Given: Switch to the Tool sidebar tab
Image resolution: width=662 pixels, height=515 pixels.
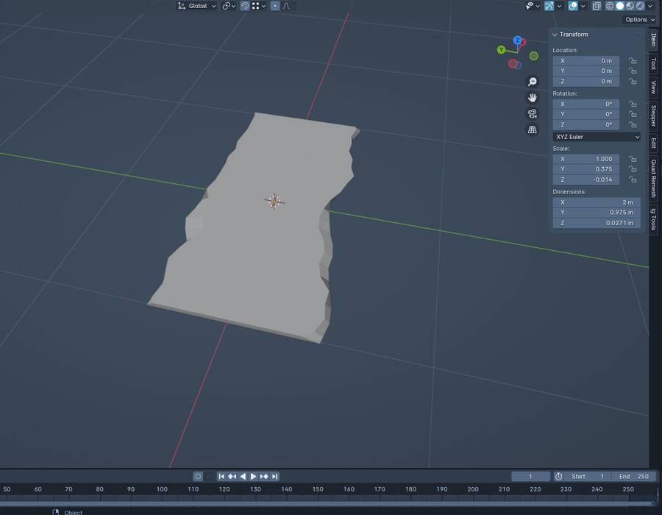Looking at the screenshot, I should click(654, 64).
